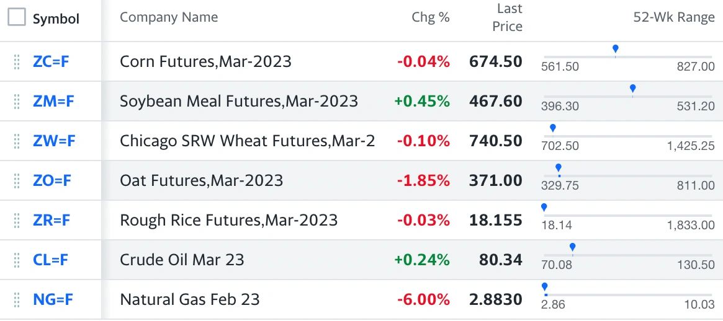Click the drag handle next to ZM=F
This screenshot has height=321, width=723.
coord(17,102)
